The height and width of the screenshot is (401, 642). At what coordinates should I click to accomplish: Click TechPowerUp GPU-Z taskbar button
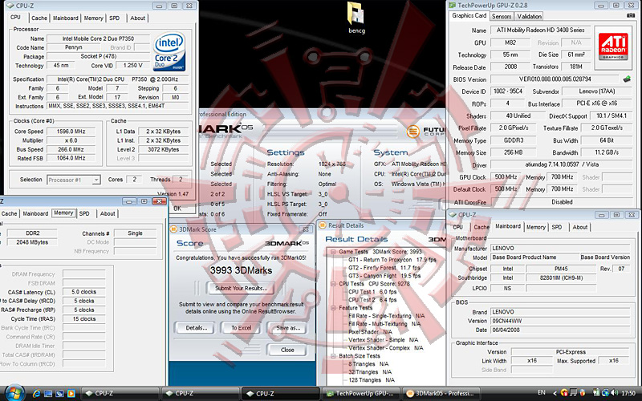click(361, 393)
